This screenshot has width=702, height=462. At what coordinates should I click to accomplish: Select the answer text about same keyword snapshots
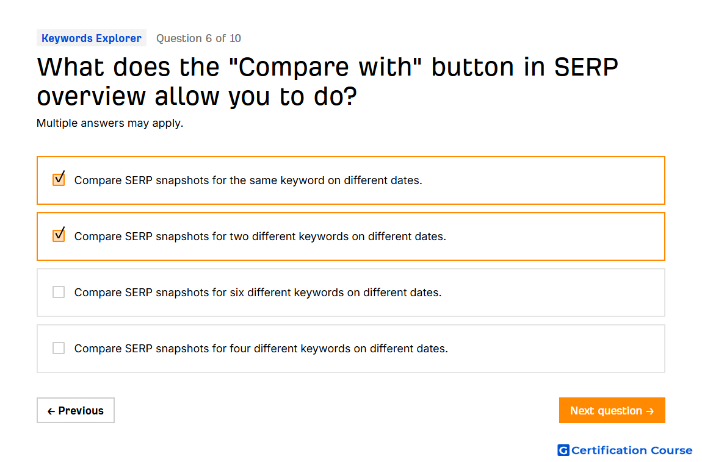pyautogui.click(x=248, y=180)
